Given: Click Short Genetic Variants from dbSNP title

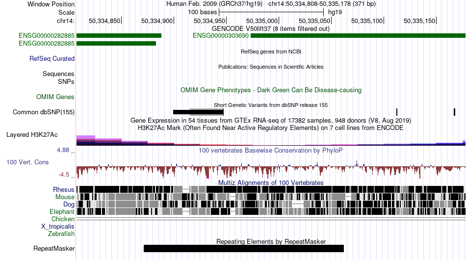Looking at the screenshot, I should (271, 105).
